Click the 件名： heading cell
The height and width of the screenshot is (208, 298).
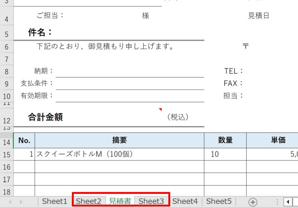point(40,32)
